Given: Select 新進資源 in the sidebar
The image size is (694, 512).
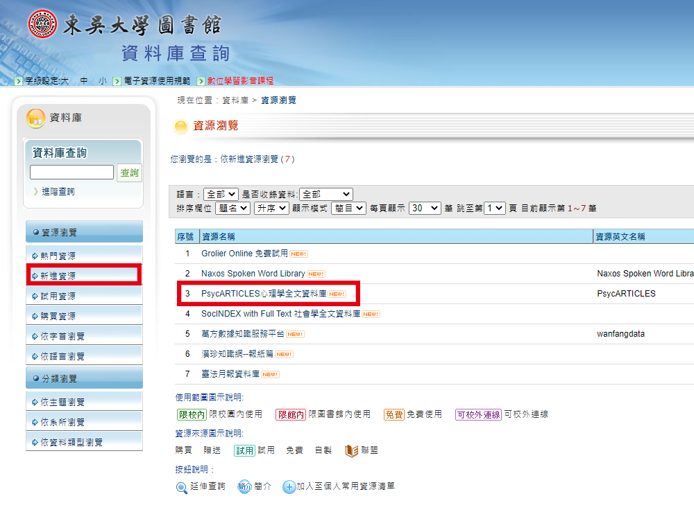Looking at the screenshot, I should coord(84,276).
